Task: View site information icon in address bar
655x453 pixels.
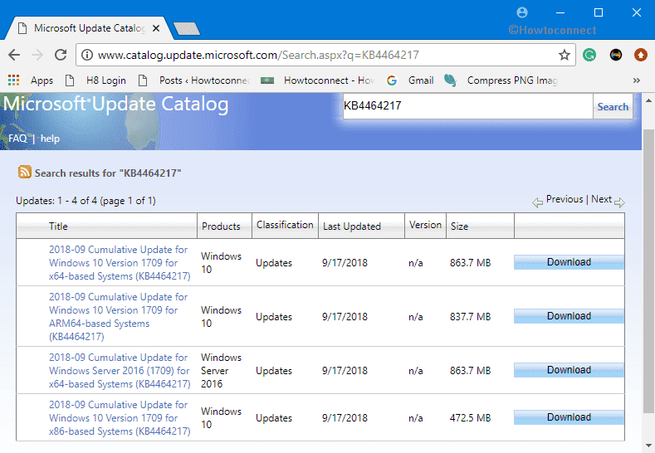Action: click(87, 55)
